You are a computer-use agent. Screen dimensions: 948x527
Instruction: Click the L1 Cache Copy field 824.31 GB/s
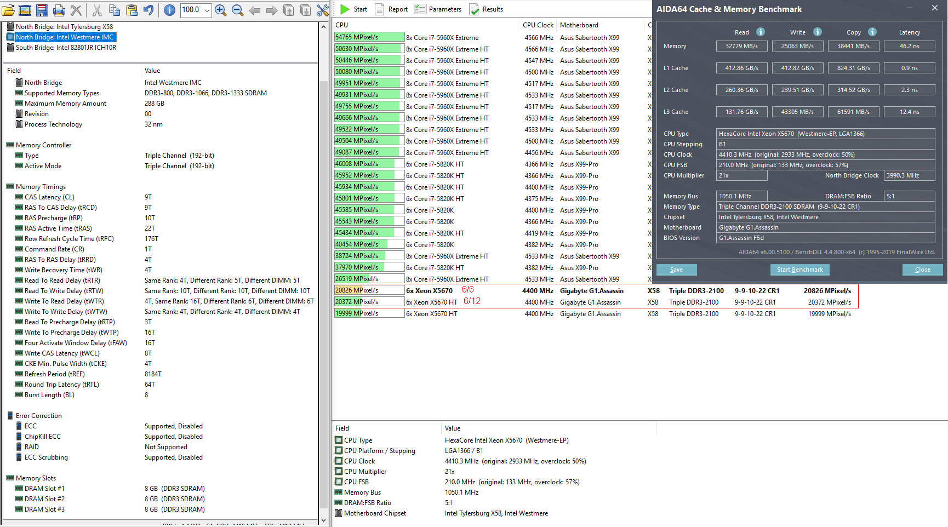point(853,68)
